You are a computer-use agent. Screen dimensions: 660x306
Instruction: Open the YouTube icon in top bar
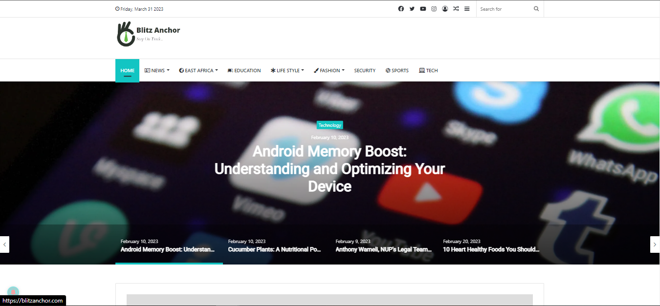(x=423, y=9)
